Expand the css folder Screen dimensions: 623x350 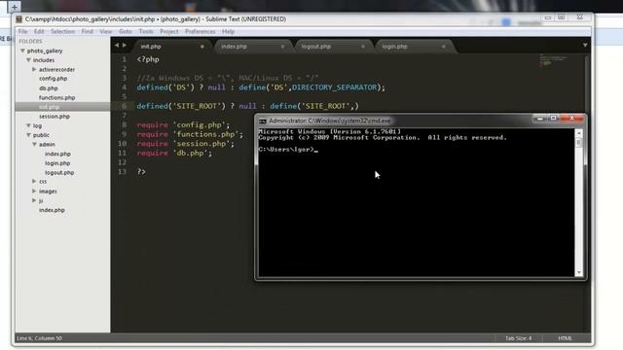coord(34,181)
